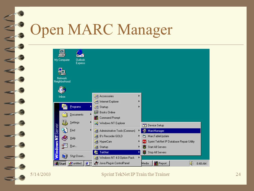Select Windows NT 4.0 Option Pack label

(117, 158)
